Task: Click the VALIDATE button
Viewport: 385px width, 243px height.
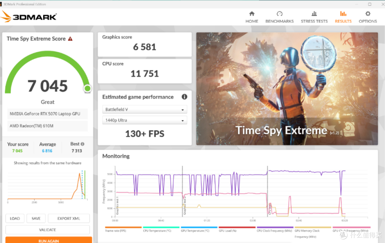Action: point(48,230)
